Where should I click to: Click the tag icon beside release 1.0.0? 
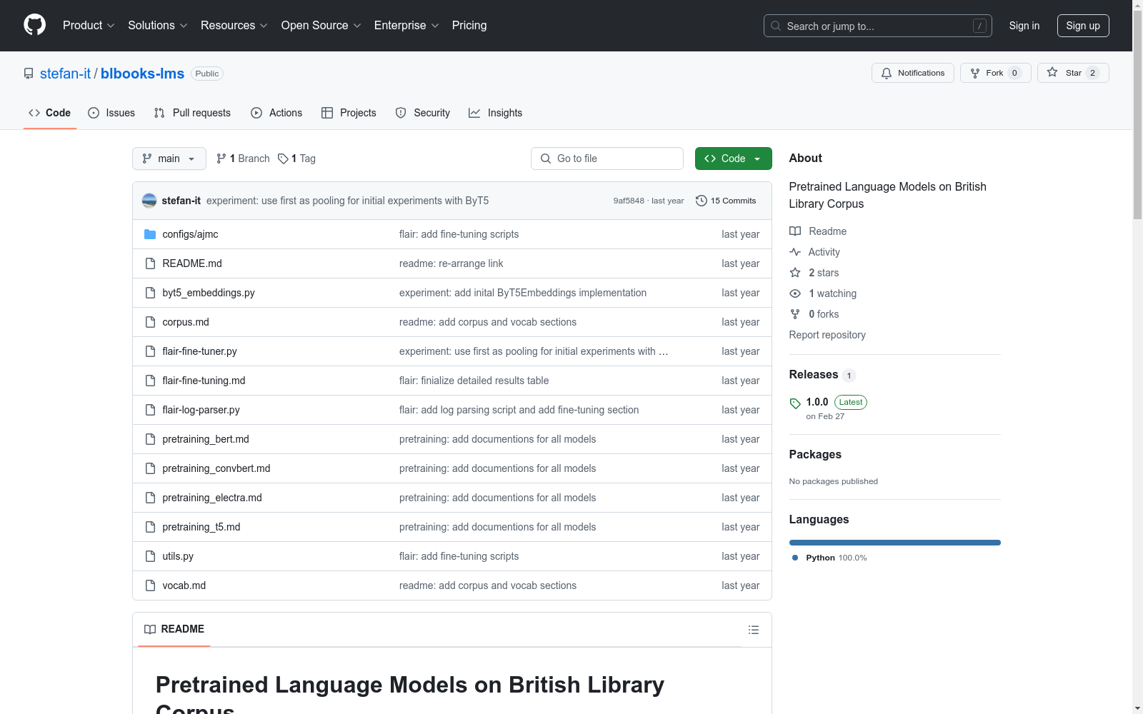point(795,403)
